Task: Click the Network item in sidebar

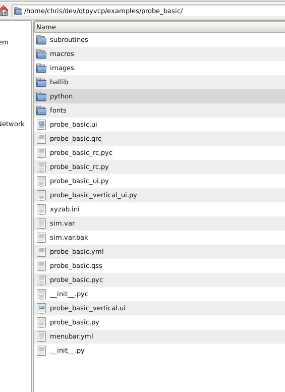Action: 12,124
